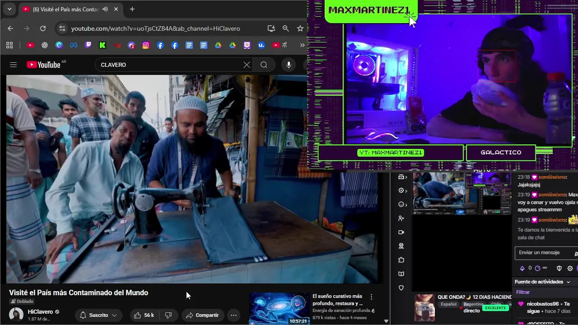Open the YouTube hamburger guide menu
Image resolution: width=578 pixels, height=325 pixels.
13,65
